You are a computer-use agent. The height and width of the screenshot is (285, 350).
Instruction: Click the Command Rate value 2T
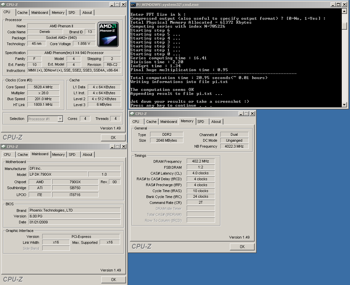201,203
